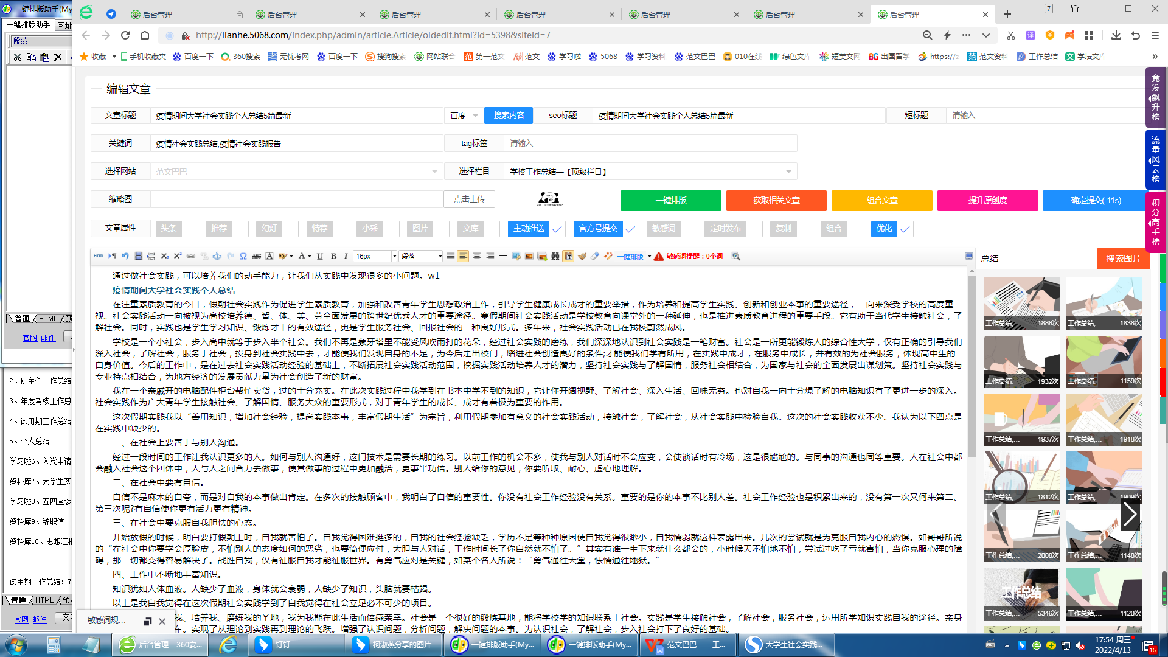Click the 搜索图片 button
Image resolution: width=1168 pixels, height=657 pixels.
tap(1123, 259)
